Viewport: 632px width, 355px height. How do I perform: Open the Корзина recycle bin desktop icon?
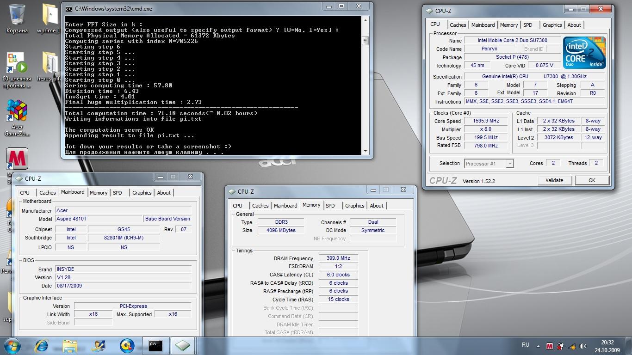[17, 18]
